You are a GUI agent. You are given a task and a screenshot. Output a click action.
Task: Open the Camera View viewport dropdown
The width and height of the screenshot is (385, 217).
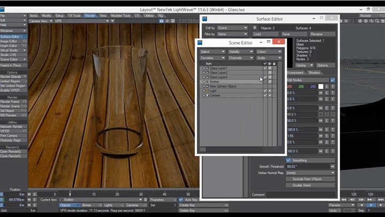point(41,21)
